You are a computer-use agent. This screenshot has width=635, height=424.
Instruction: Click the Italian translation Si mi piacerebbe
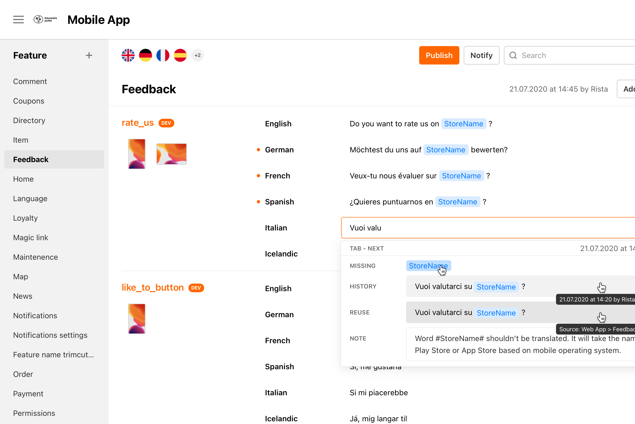tap(379, 393)
